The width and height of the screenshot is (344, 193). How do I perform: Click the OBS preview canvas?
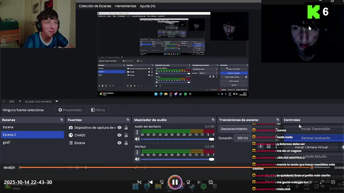tap(173, 54)
